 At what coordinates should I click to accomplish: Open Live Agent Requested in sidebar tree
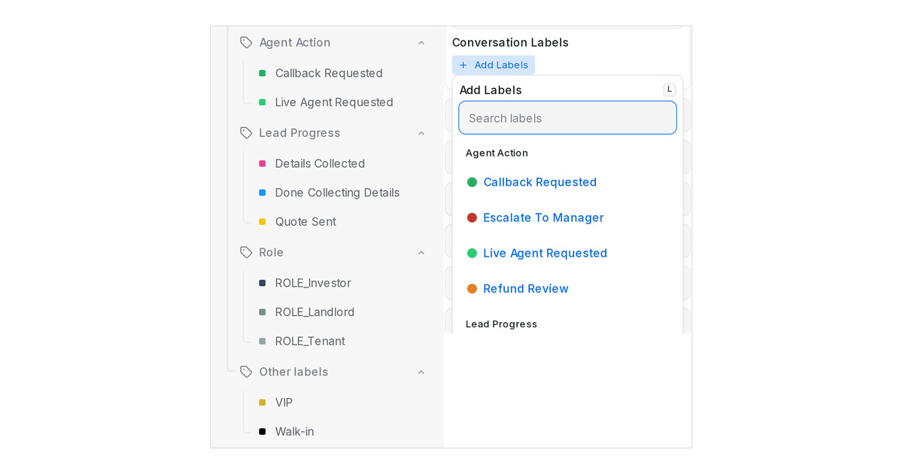tap(334, 102)
